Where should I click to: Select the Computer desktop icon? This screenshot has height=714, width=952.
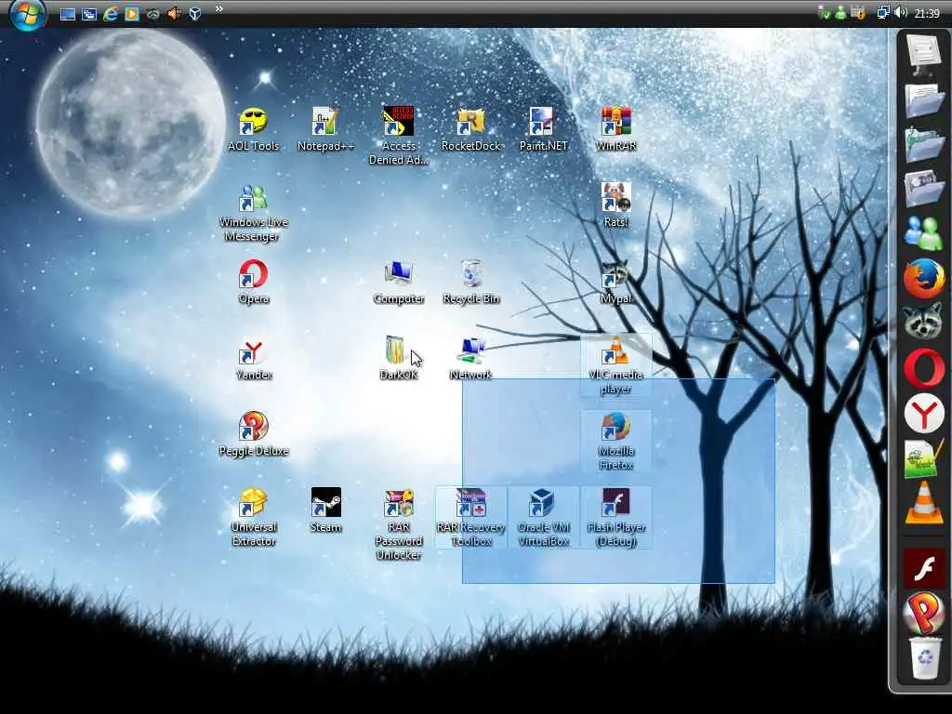point(398,282)
